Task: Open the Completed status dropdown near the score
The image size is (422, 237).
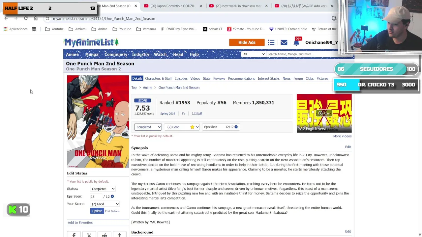Action: [148, 127]
